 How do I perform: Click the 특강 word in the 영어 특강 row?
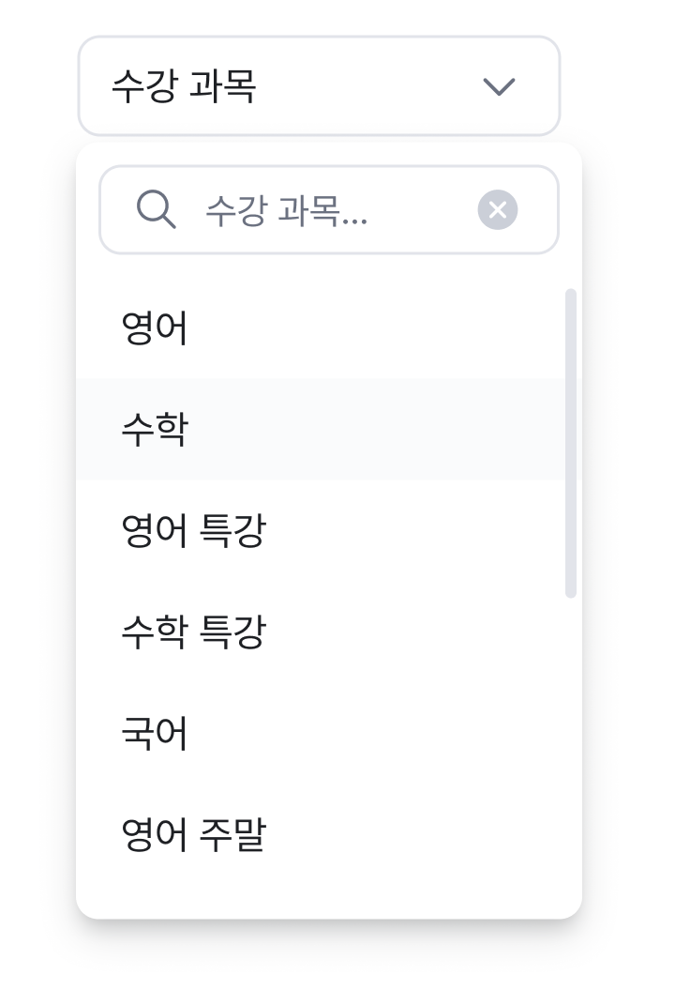[233, 530]
